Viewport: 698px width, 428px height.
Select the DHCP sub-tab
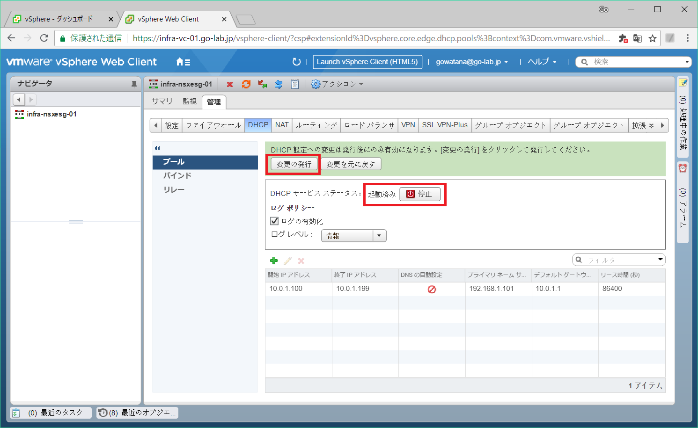[258, 125]
